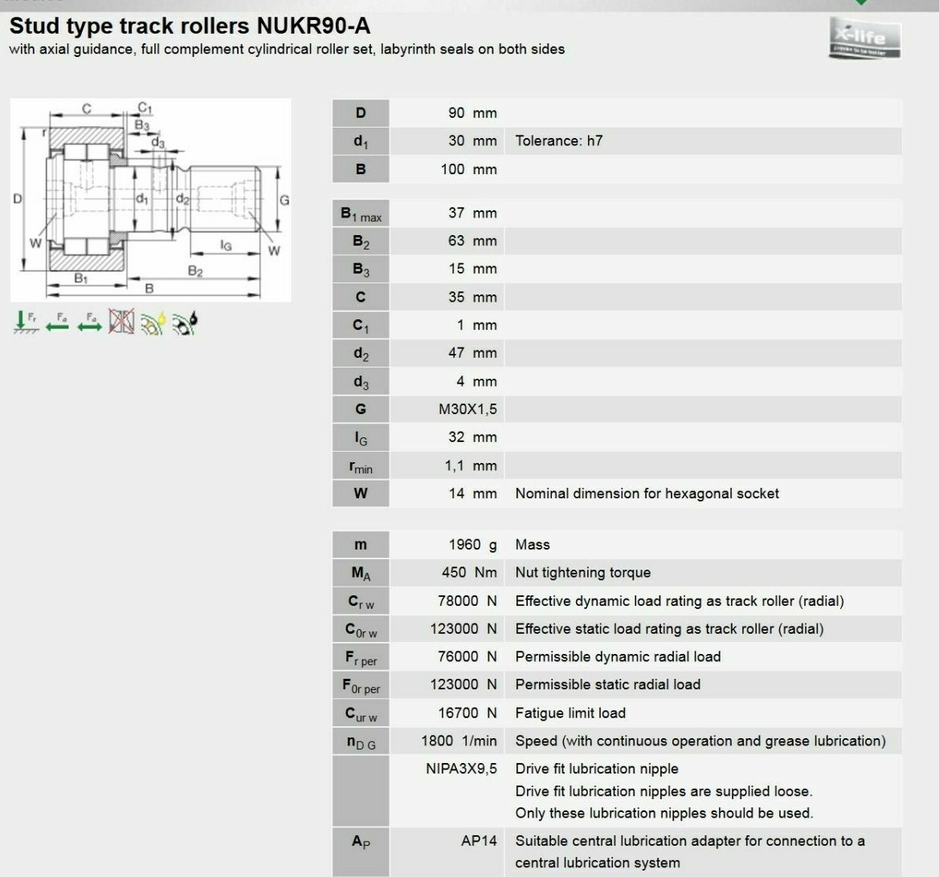The width and height of the screenshot is (939, 877).
Task: Click Permissible dynamic radial load description
Action: [618, 657]
